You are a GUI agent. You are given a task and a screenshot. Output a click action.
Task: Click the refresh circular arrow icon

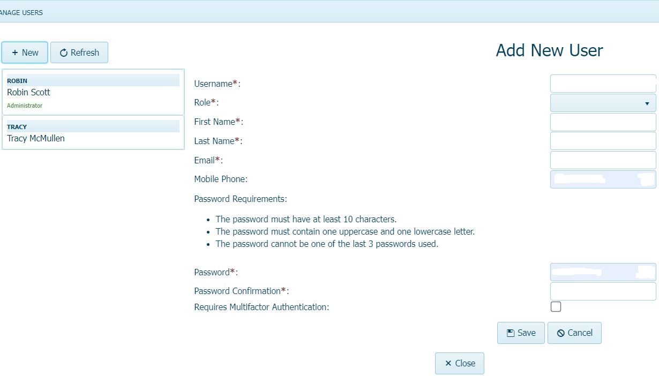[x=64, y=52]
